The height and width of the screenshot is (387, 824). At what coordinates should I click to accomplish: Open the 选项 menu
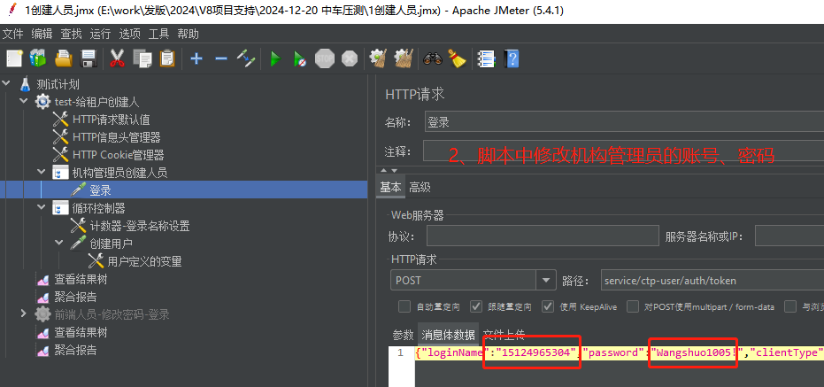[x=130, y=35]
